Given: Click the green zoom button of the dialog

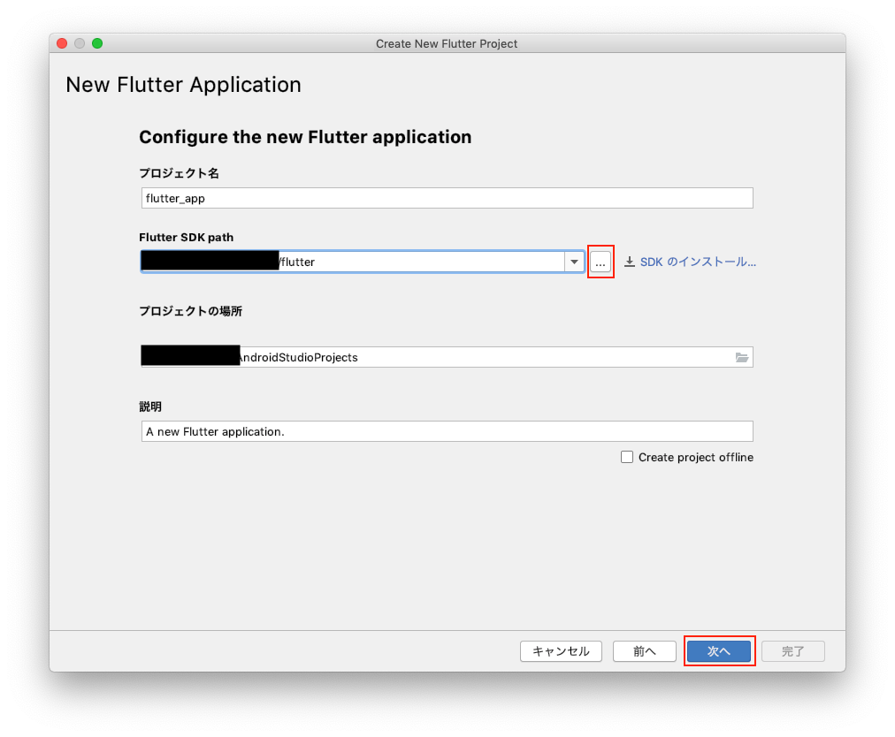Looking at the screenshot, I should 96,42.
